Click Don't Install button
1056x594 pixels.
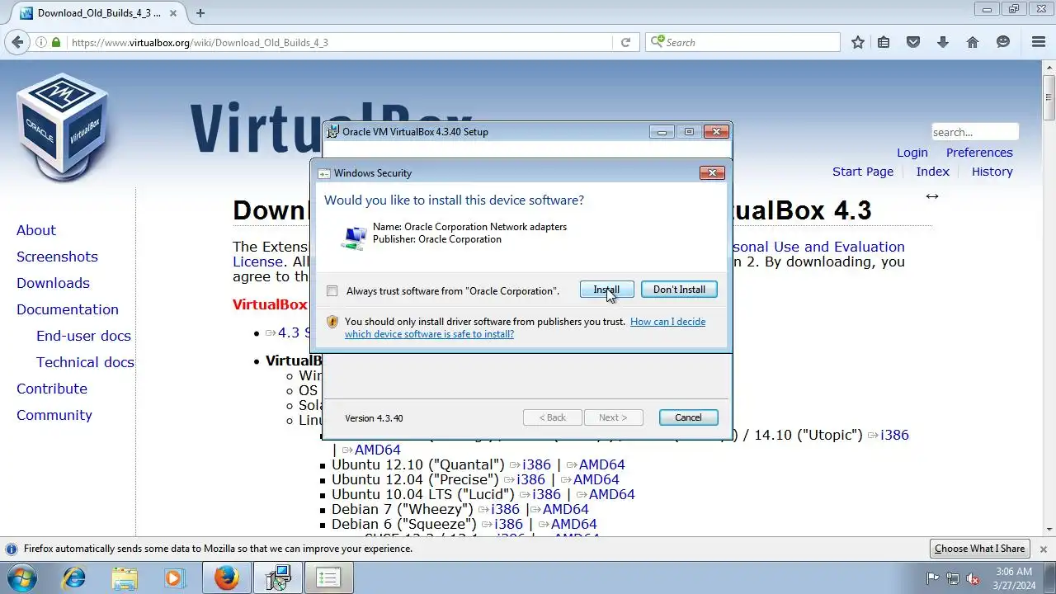coord(679,290)
